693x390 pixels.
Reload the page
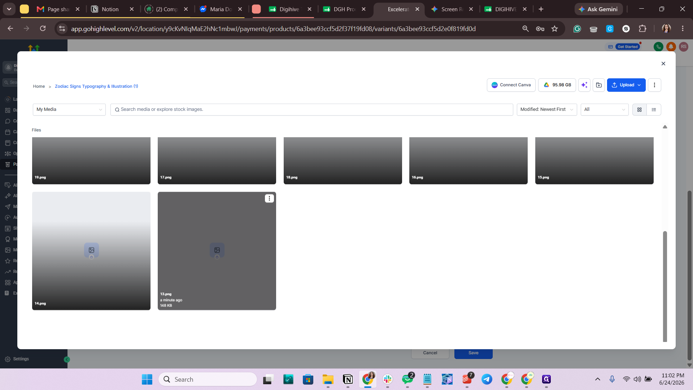coord(43,29)
